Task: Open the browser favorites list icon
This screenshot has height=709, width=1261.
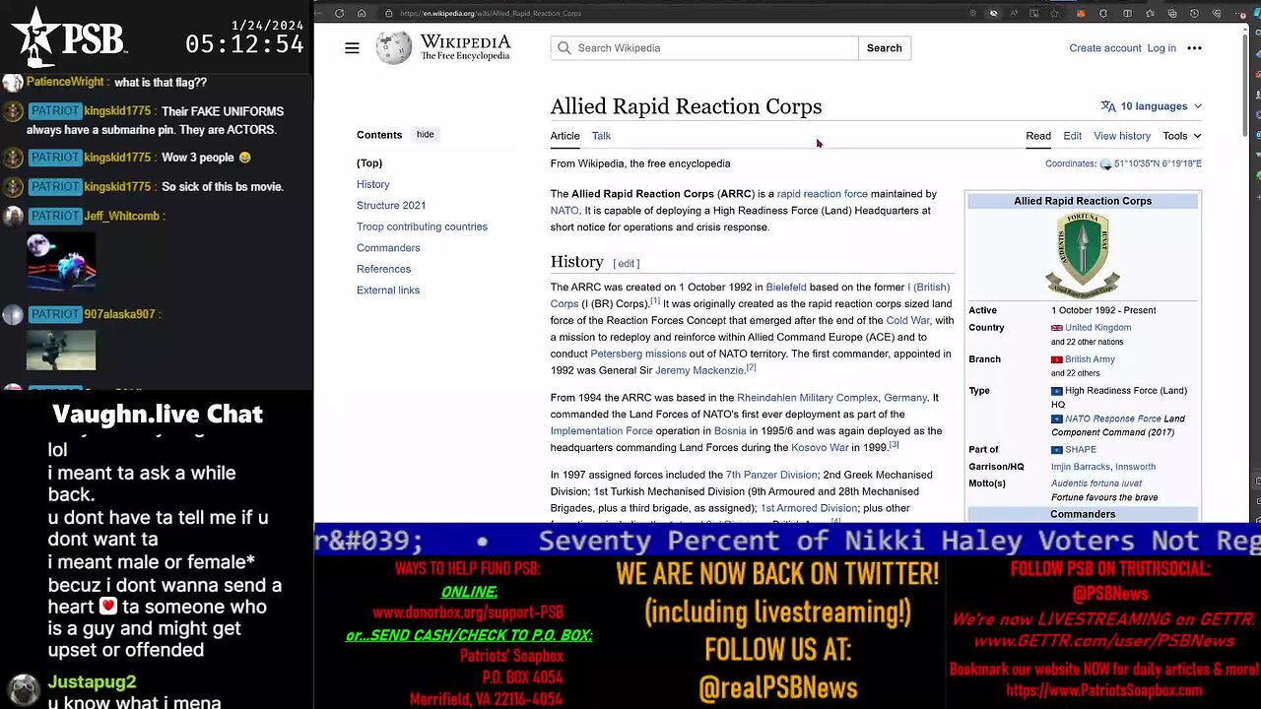Action: [1149, 14]
